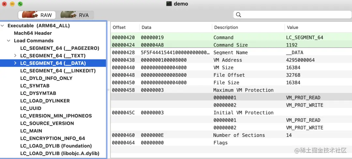This screenshot has height=159, width=352.
Task: Select the Flags row
Action: tap(231, 143)
